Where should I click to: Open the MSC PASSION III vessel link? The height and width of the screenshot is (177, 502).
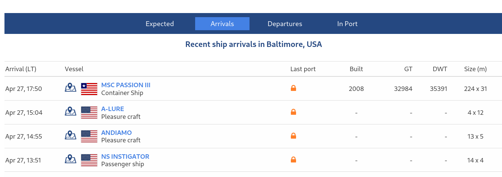[126, 85]
